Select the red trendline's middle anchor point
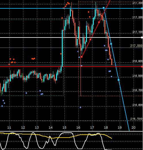This screenshot has height=150, width=143. (x=90, y=40)
